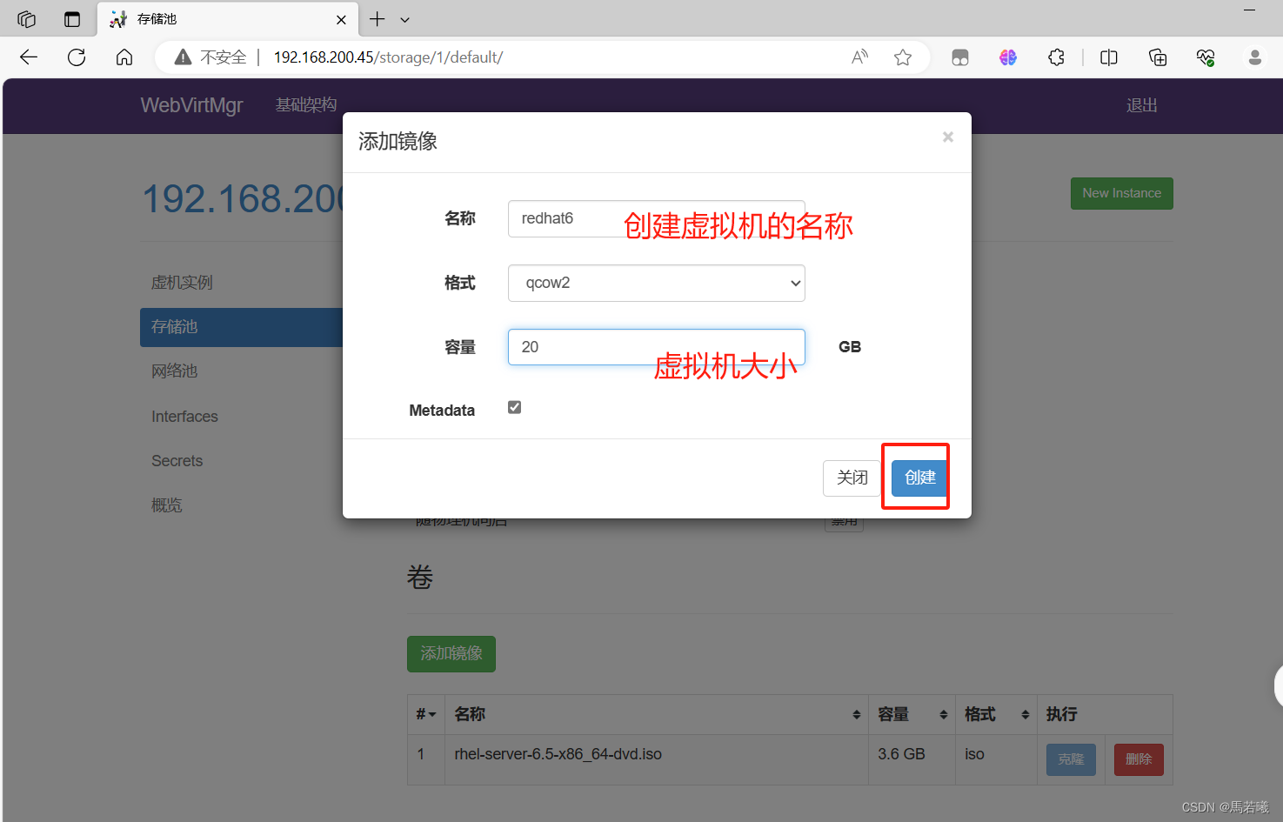Click the red 删除 button for the rhel-server iso
This screenshot has width=1283, height=822.
pos(1139,759)
